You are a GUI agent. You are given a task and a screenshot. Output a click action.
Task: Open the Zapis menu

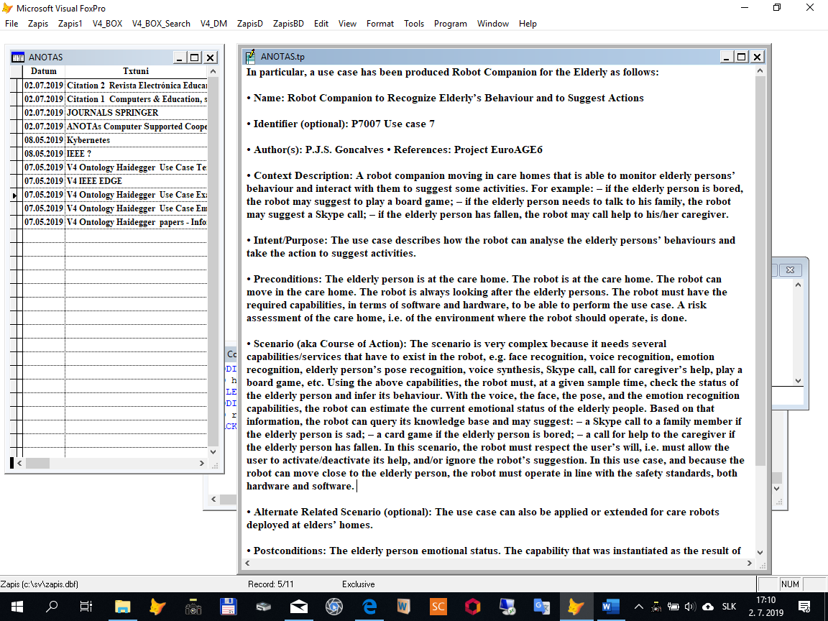(x=38, y=24)
